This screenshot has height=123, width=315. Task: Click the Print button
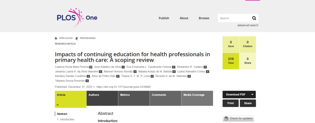[x=230, y=103]
